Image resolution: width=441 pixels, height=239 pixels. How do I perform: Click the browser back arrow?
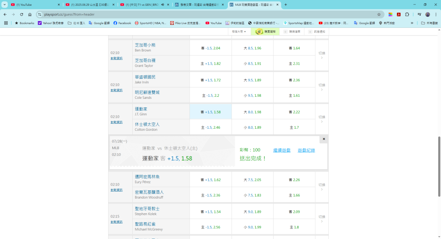(5, 14)
